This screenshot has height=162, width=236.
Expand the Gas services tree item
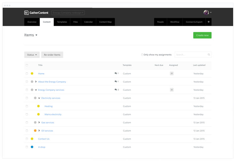pos(39,123)
